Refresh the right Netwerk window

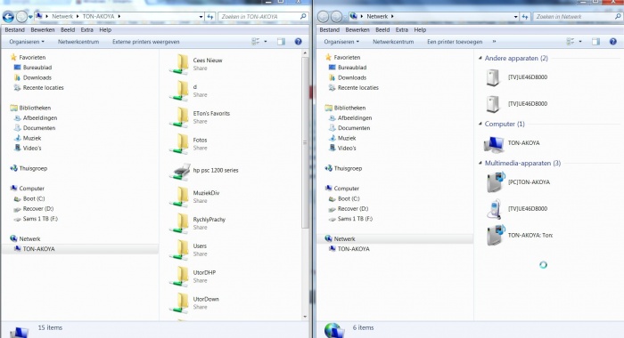click(525, 17)
